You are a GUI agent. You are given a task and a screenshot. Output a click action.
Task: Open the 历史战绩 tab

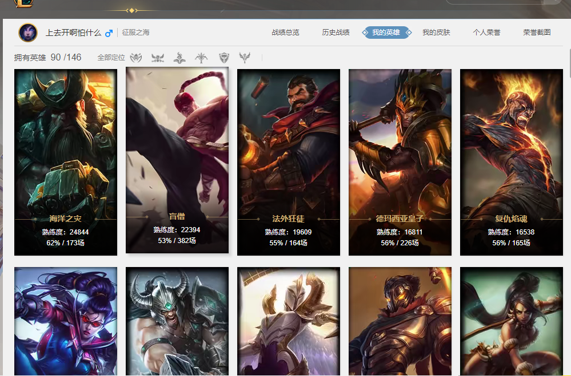pos(336,33)
